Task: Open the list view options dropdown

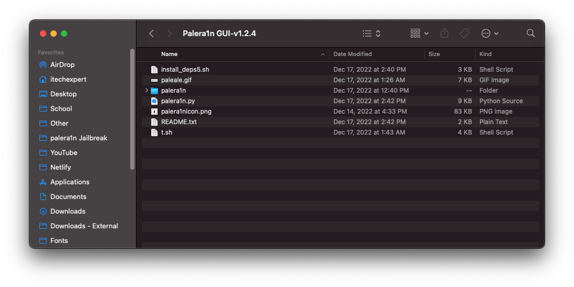Action: coord(372,34)
